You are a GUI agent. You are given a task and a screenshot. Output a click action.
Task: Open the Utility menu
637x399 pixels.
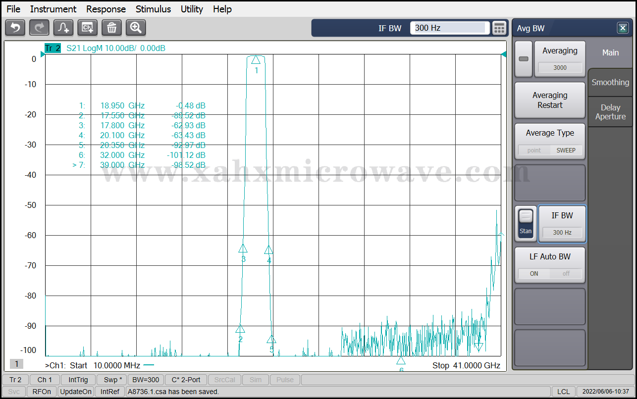[x=192, y=9]
